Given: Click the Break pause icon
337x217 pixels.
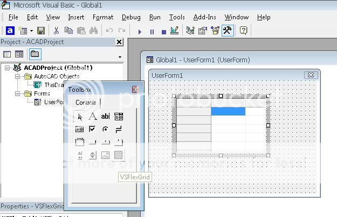Looking at the screenshot, I should coord(152,32).
